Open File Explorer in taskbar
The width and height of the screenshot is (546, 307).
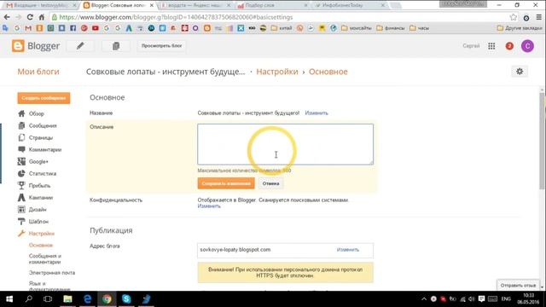[67, 299]
